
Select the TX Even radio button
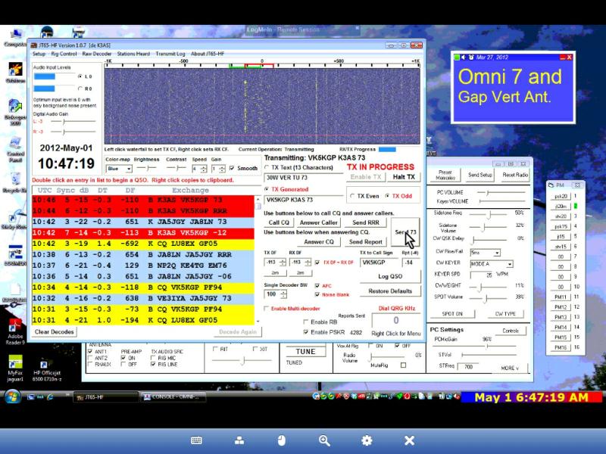coord(352,196)
